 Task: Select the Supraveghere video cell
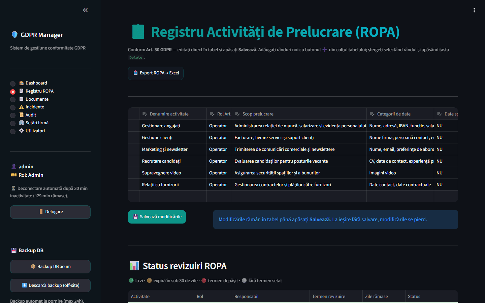coord(173,173)
